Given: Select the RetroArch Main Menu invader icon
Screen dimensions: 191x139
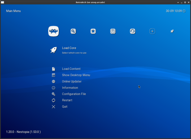Looking at the screenshot, I should point(54,31).
